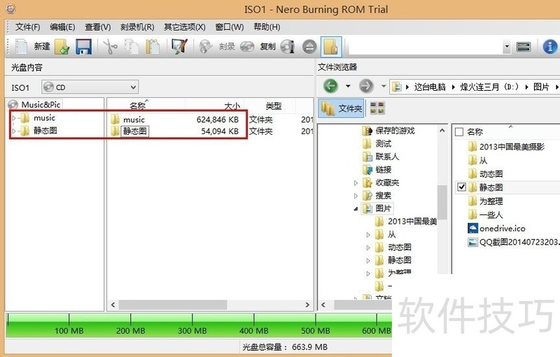Image resolution: width=560 pixels, height=357 pixels.
Task: Save the compilation with the floppy icon
Action: (x=83, y=47)
